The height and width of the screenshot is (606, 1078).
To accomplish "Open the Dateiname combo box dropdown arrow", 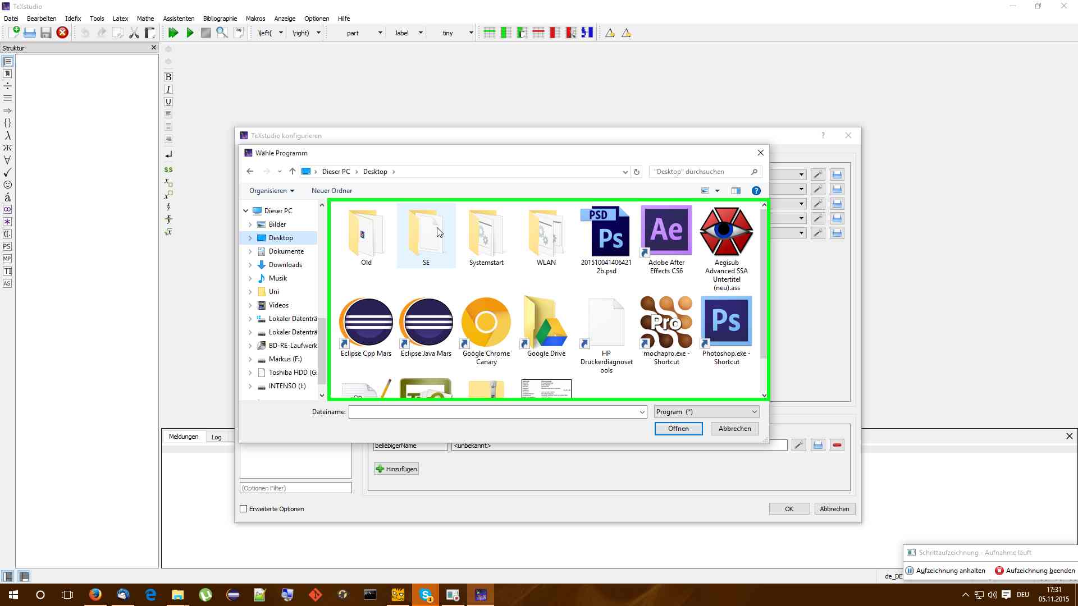I will 642,412.
